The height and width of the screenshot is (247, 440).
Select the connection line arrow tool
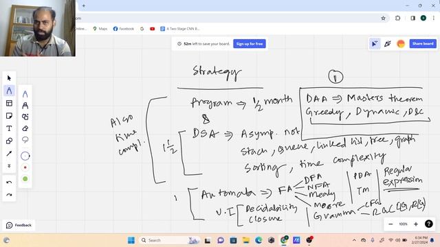pos(9,154)
